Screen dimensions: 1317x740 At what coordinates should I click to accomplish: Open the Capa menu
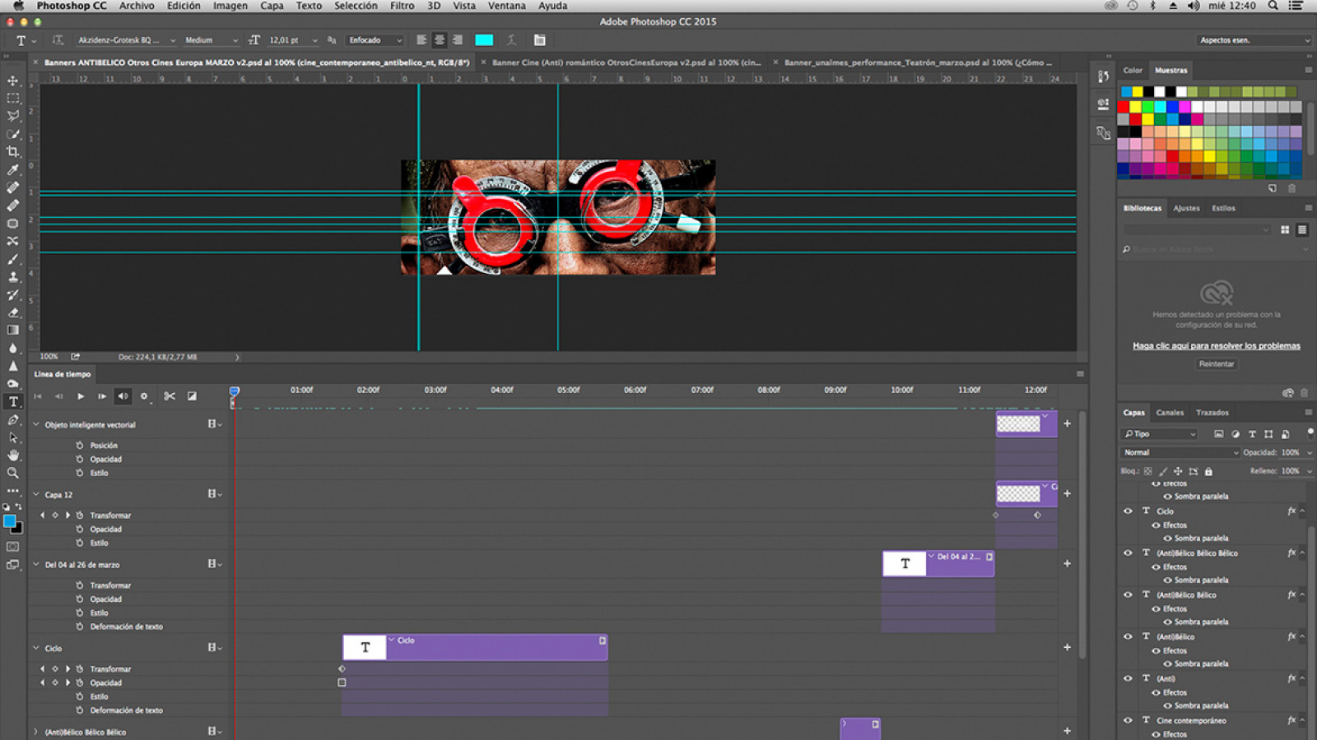pos(272,6)
